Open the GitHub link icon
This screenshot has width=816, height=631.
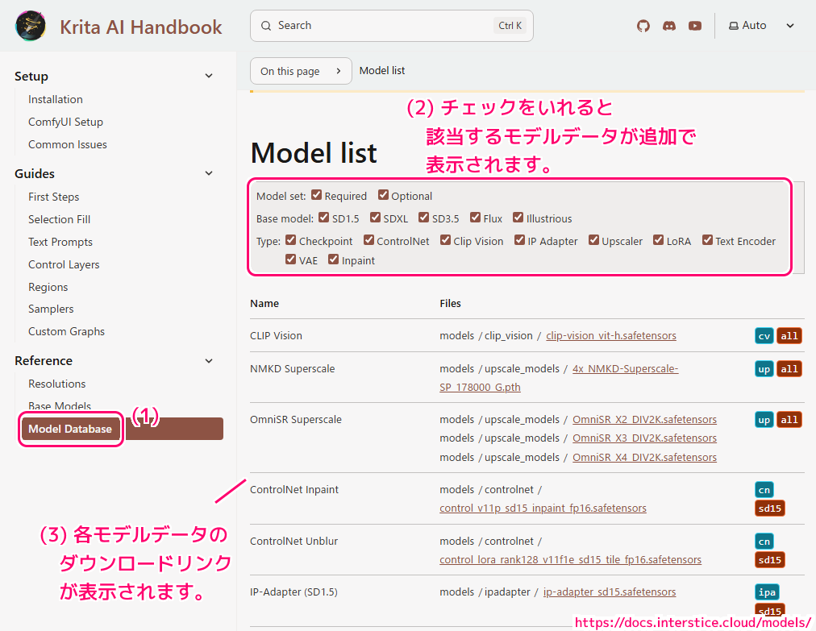pos(643,26)
